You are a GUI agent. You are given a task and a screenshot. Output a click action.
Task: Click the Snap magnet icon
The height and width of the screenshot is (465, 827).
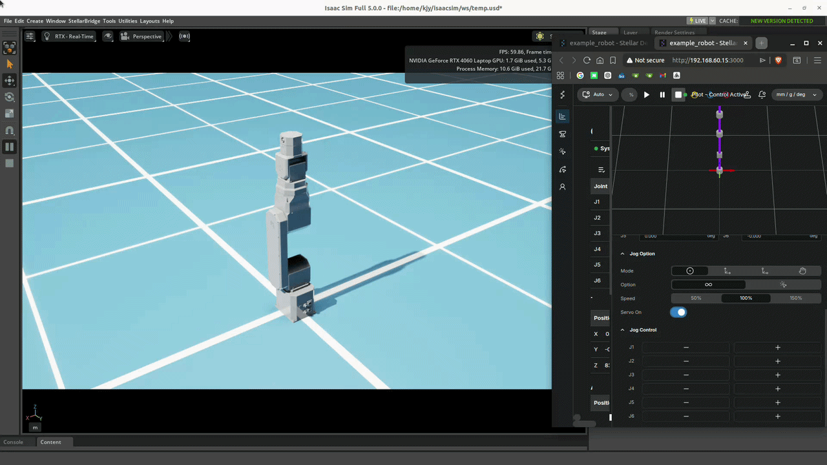[9, 130]
